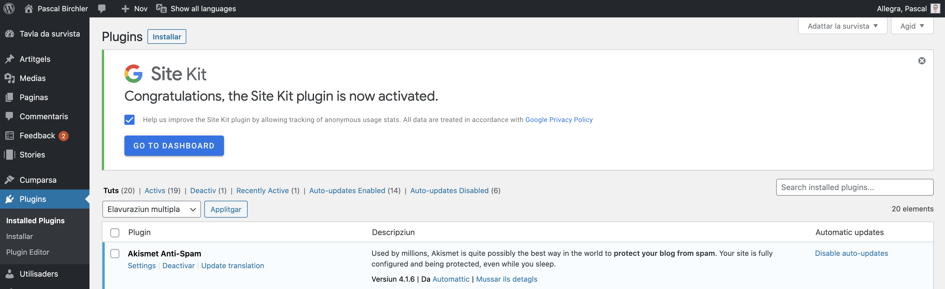Select Installar submenu item under Plugins
945x289 pixels.
(19, 236)
